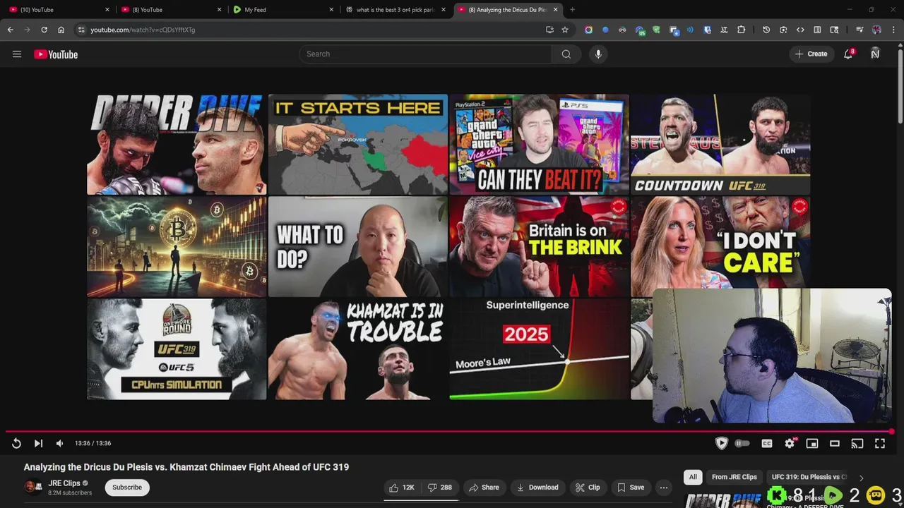Open the media control toolbar icon

860,30
